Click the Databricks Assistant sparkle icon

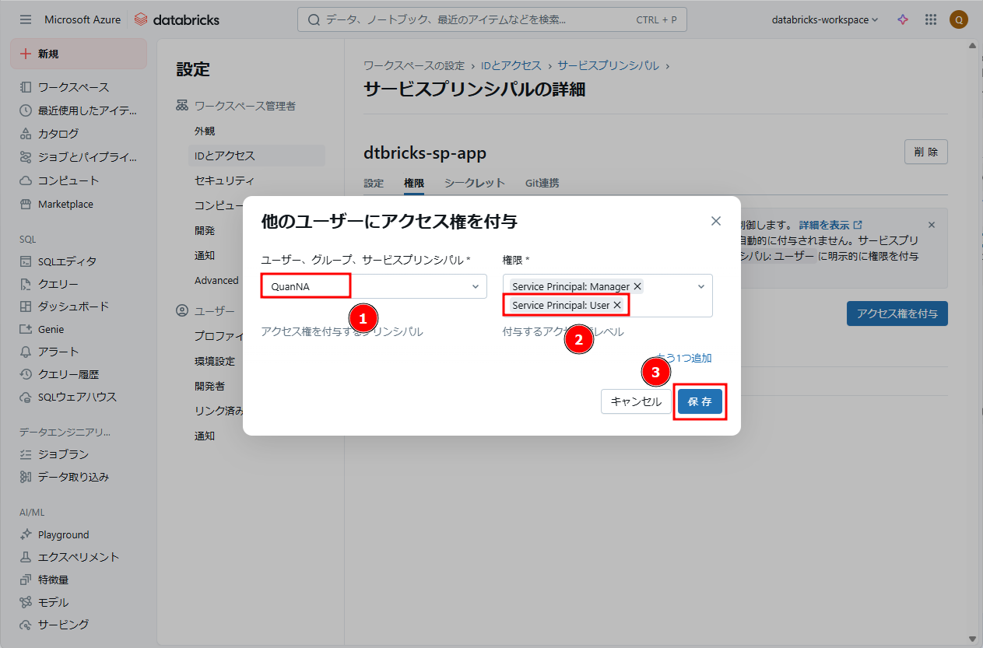(903, 19)
